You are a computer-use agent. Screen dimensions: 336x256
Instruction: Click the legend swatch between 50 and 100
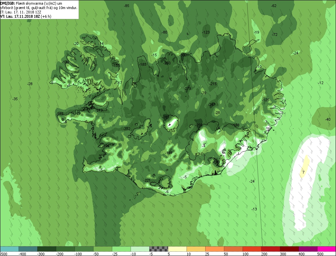tap(234, 249)
